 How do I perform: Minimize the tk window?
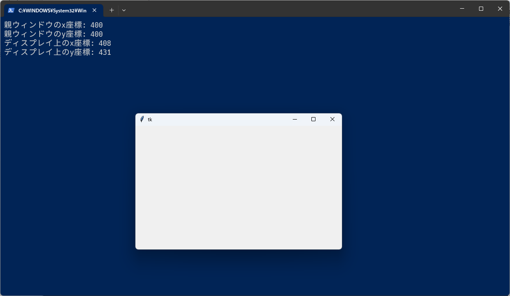[x=294, y=119]
